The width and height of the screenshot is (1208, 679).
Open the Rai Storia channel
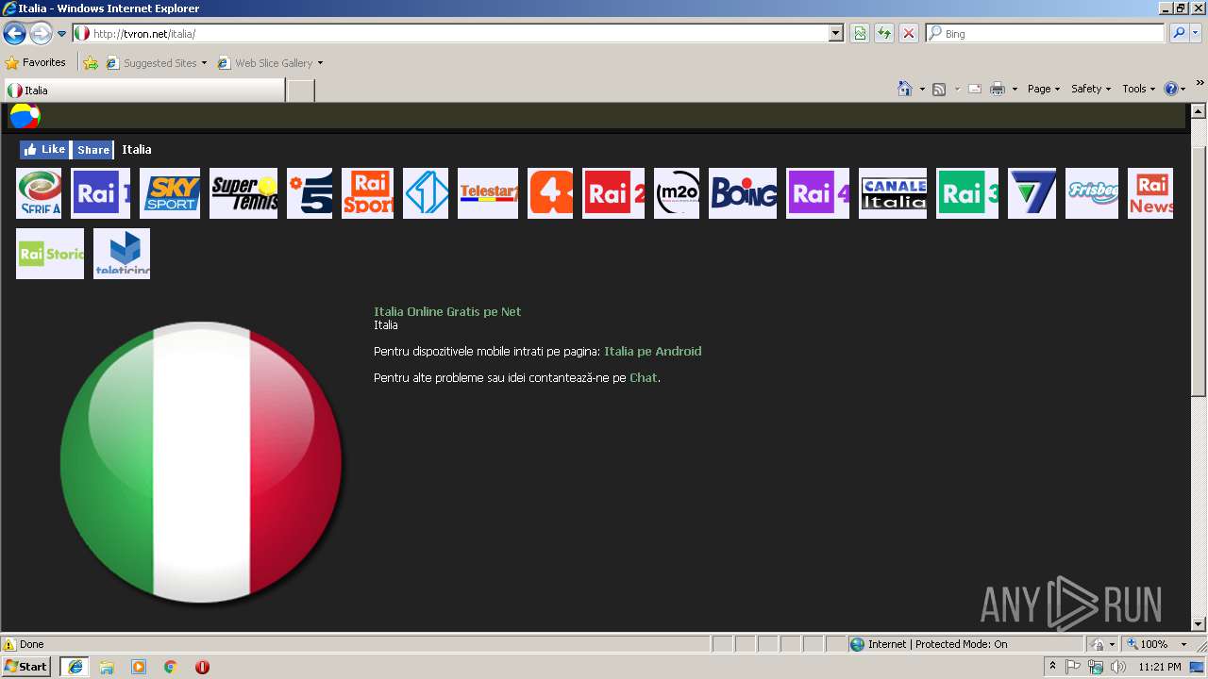50,254
